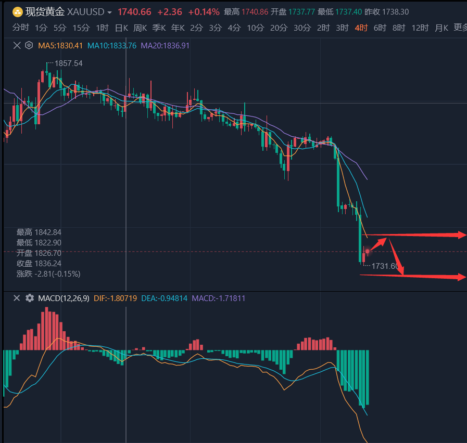Select the 5分 timeframe
Screen dimensions: 467x443
tap(60, 28)
